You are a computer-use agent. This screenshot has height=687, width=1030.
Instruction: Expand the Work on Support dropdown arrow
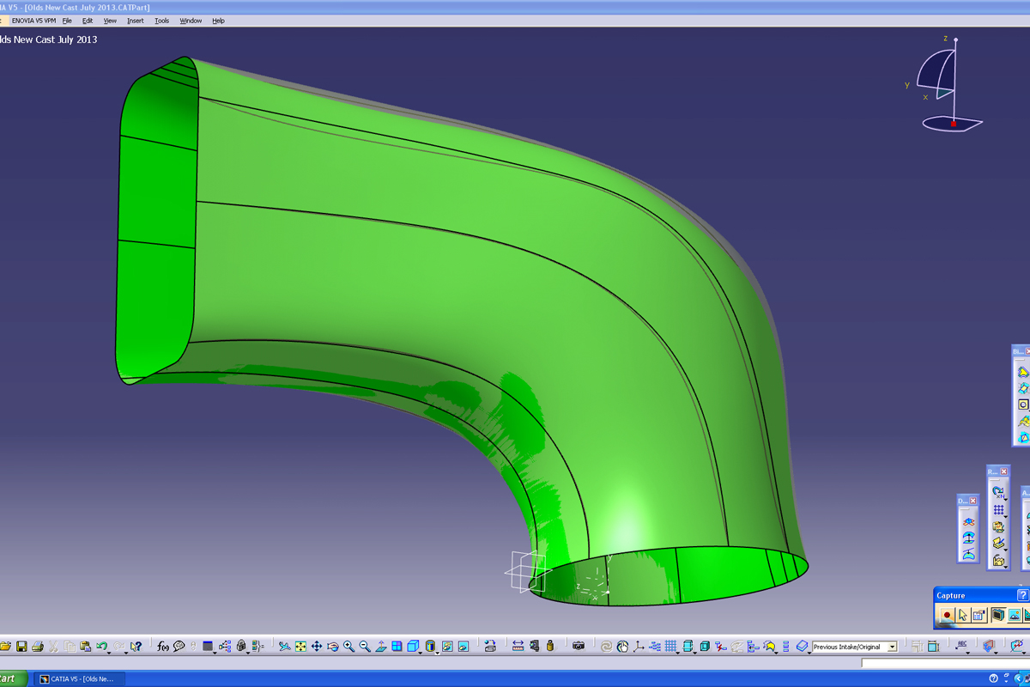click(x=678, y=651)
